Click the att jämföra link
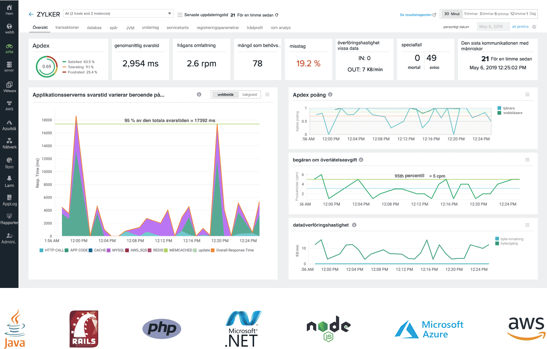Viewport: 547px width, 349px height. [x=520, y=26]
